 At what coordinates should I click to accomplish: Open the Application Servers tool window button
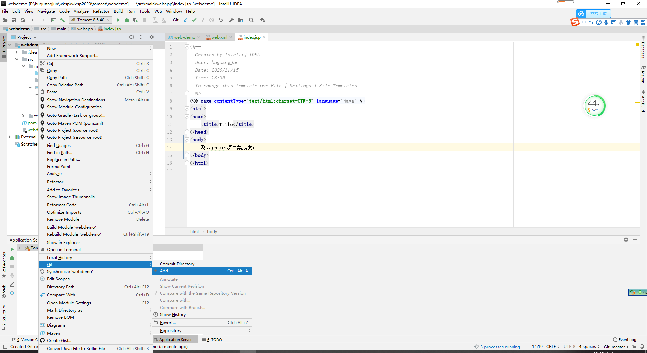(x=174, y=340)
